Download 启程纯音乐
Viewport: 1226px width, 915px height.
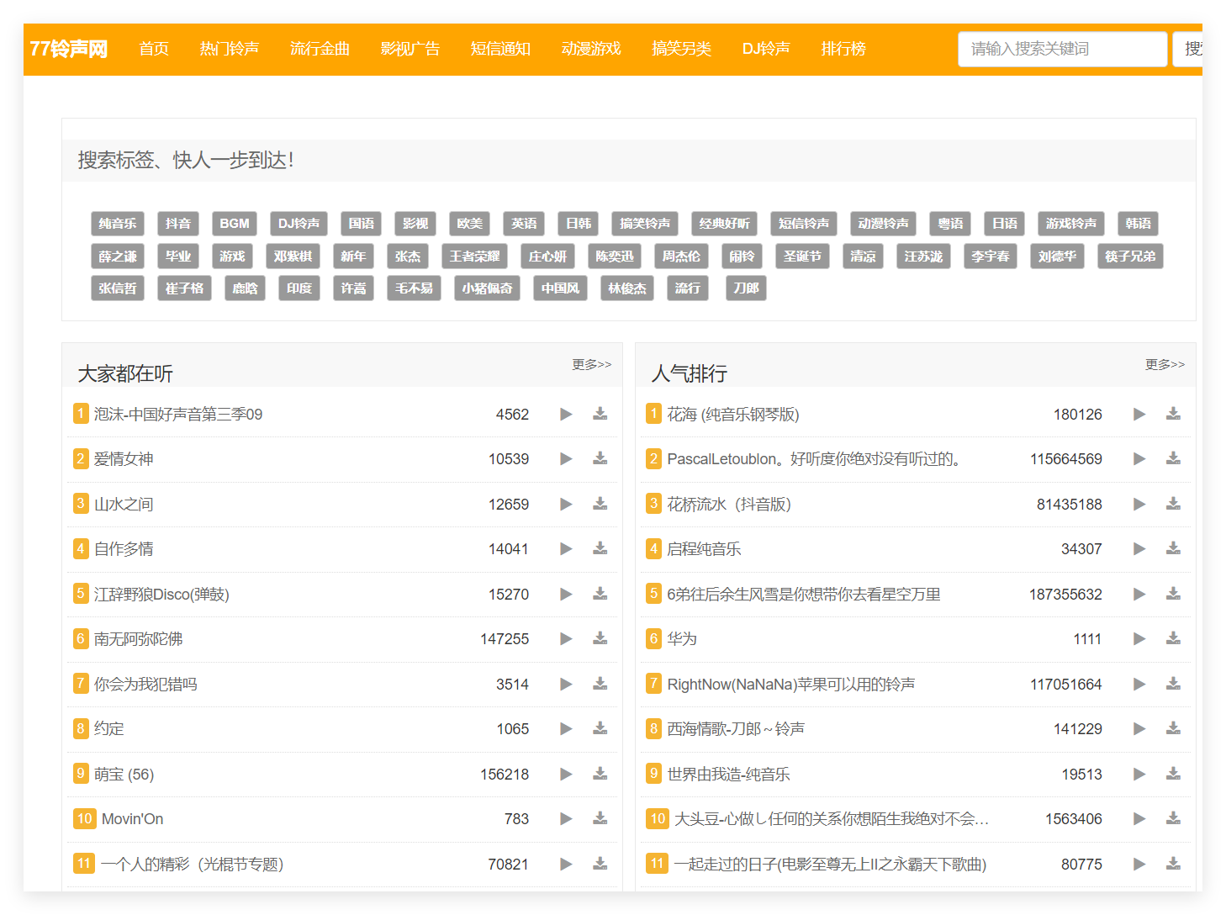click(1174, 549)
